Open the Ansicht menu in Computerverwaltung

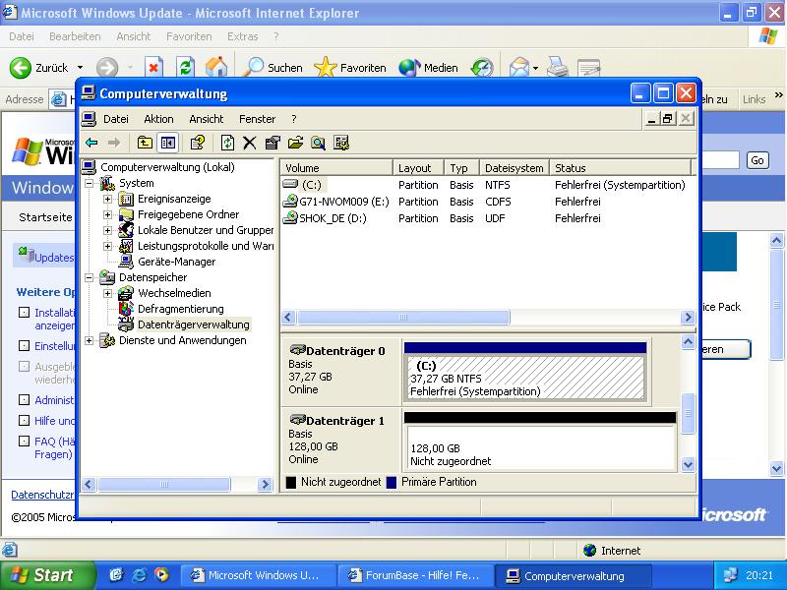(x=207, y=119)
